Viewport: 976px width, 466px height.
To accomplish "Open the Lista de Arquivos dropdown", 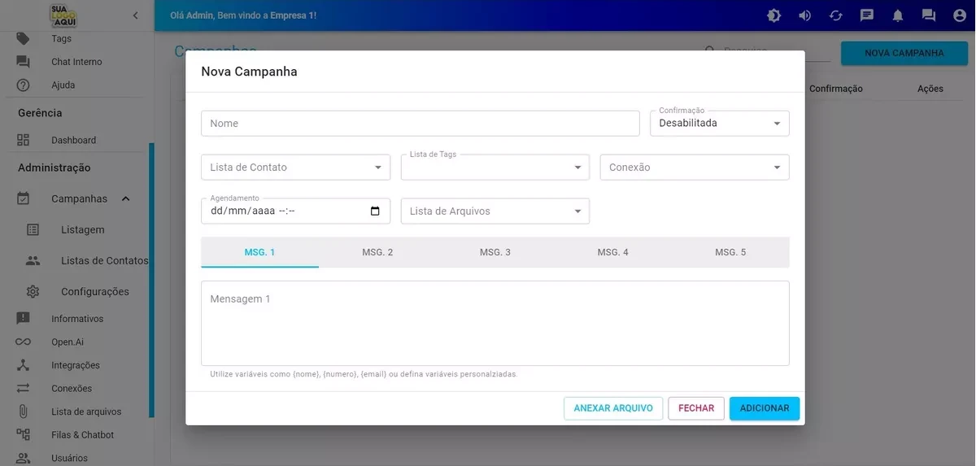I will (x=495, y=211).
